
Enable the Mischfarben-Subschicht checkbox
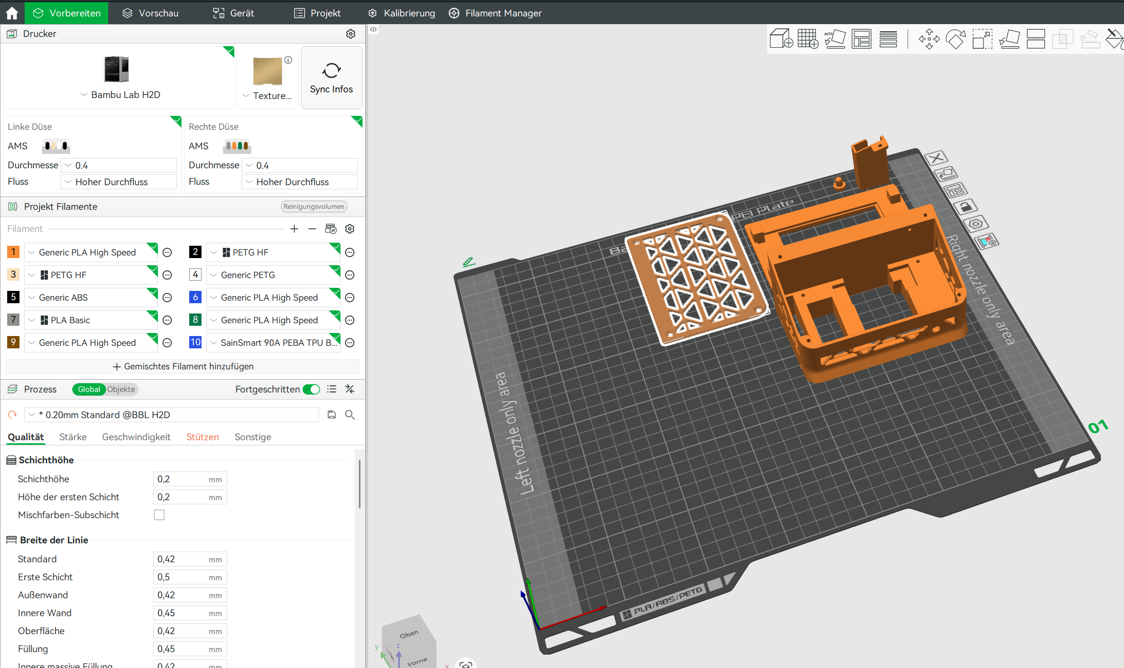click(159, 515)
